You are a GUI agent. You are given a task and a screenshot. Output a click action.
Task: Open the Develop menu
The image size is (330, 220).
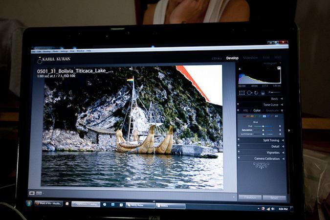pyautogui.click(x=47, y=51)
